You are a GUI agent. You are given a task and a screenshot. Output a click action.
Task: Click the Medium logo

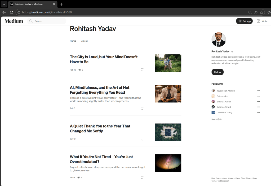click(14, 21)
